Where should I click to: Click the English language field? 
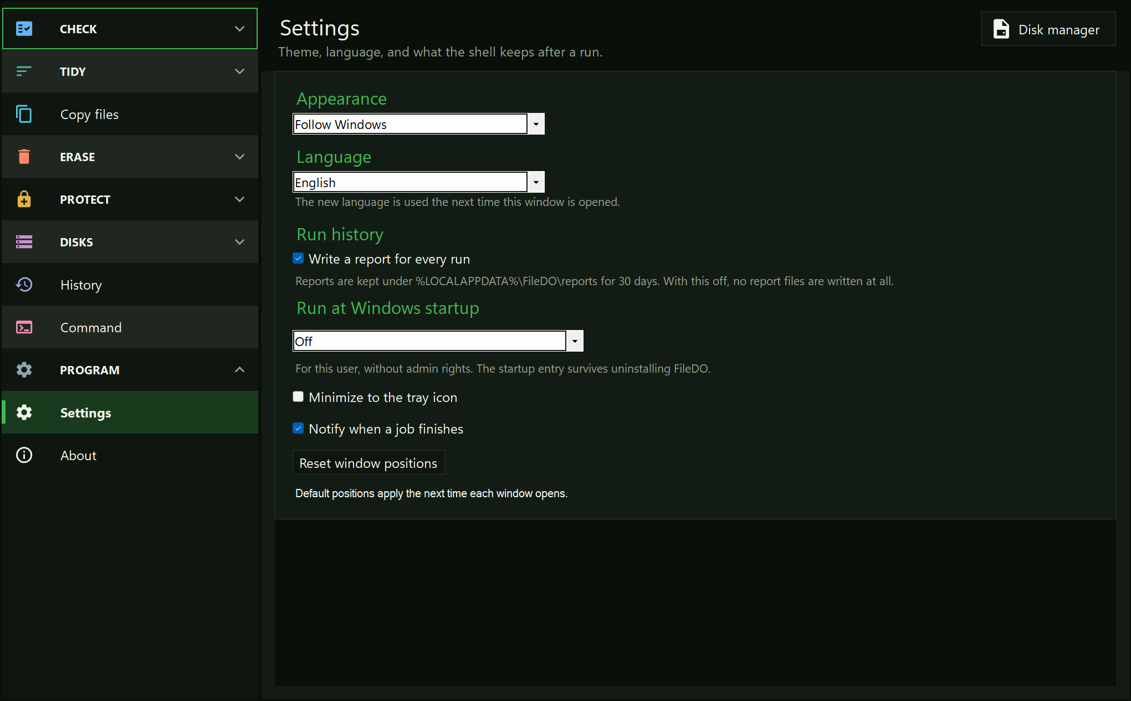[x=410, y=182]
